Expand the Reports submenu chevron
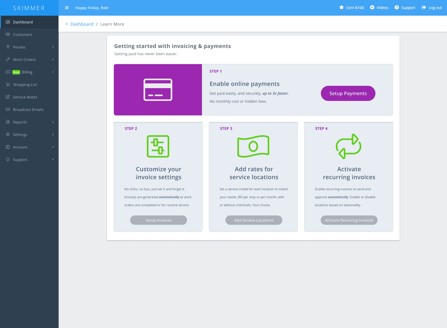This screenshot has width=447, height=328. point(53,122)
